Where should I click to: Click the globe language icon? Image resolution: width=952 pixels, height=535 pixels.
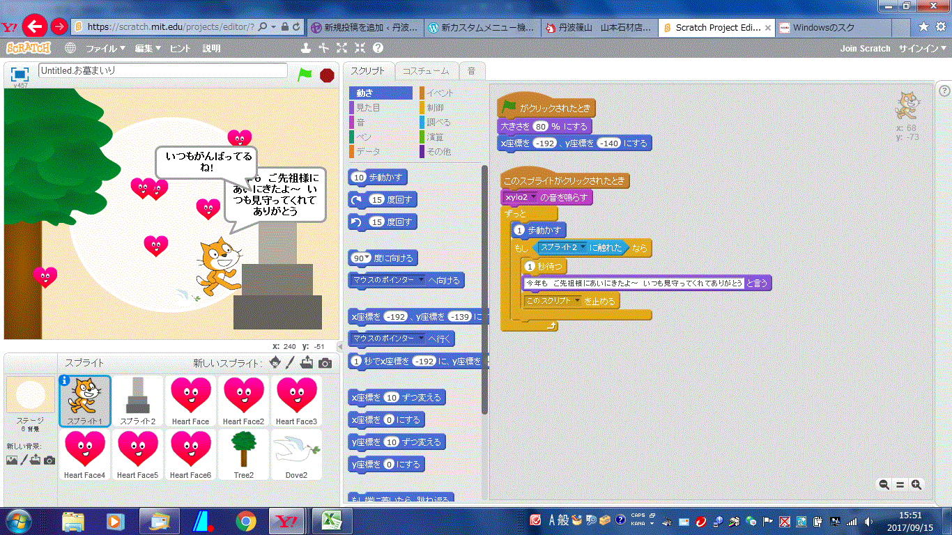[70, 48]
